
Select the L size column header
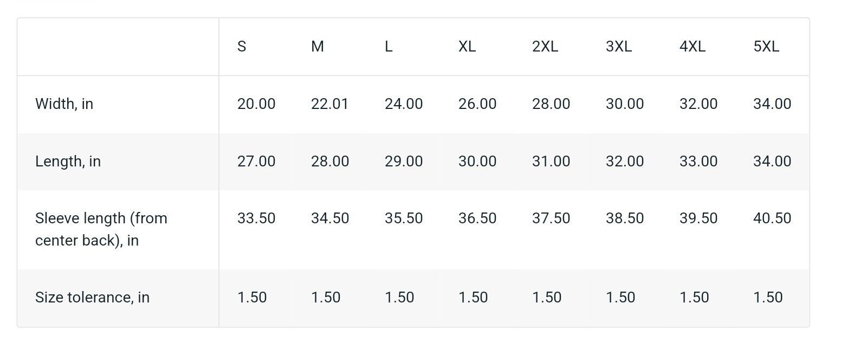[389, 47]
